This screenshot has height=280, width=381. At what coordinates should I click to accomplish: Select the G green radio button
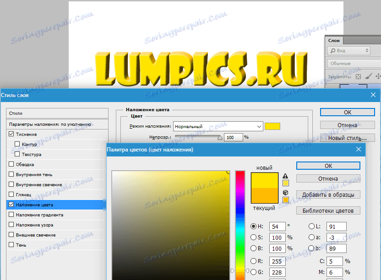[x=253, y=272]
